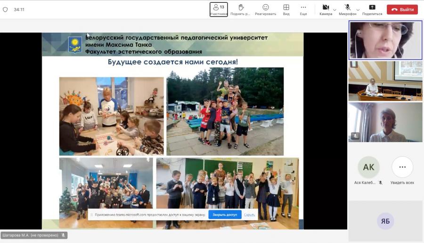Image resolution: width=424 pixels, height=243 pixels.
Task: Select the АК participant avatar
Action: [x=368, y=167]
